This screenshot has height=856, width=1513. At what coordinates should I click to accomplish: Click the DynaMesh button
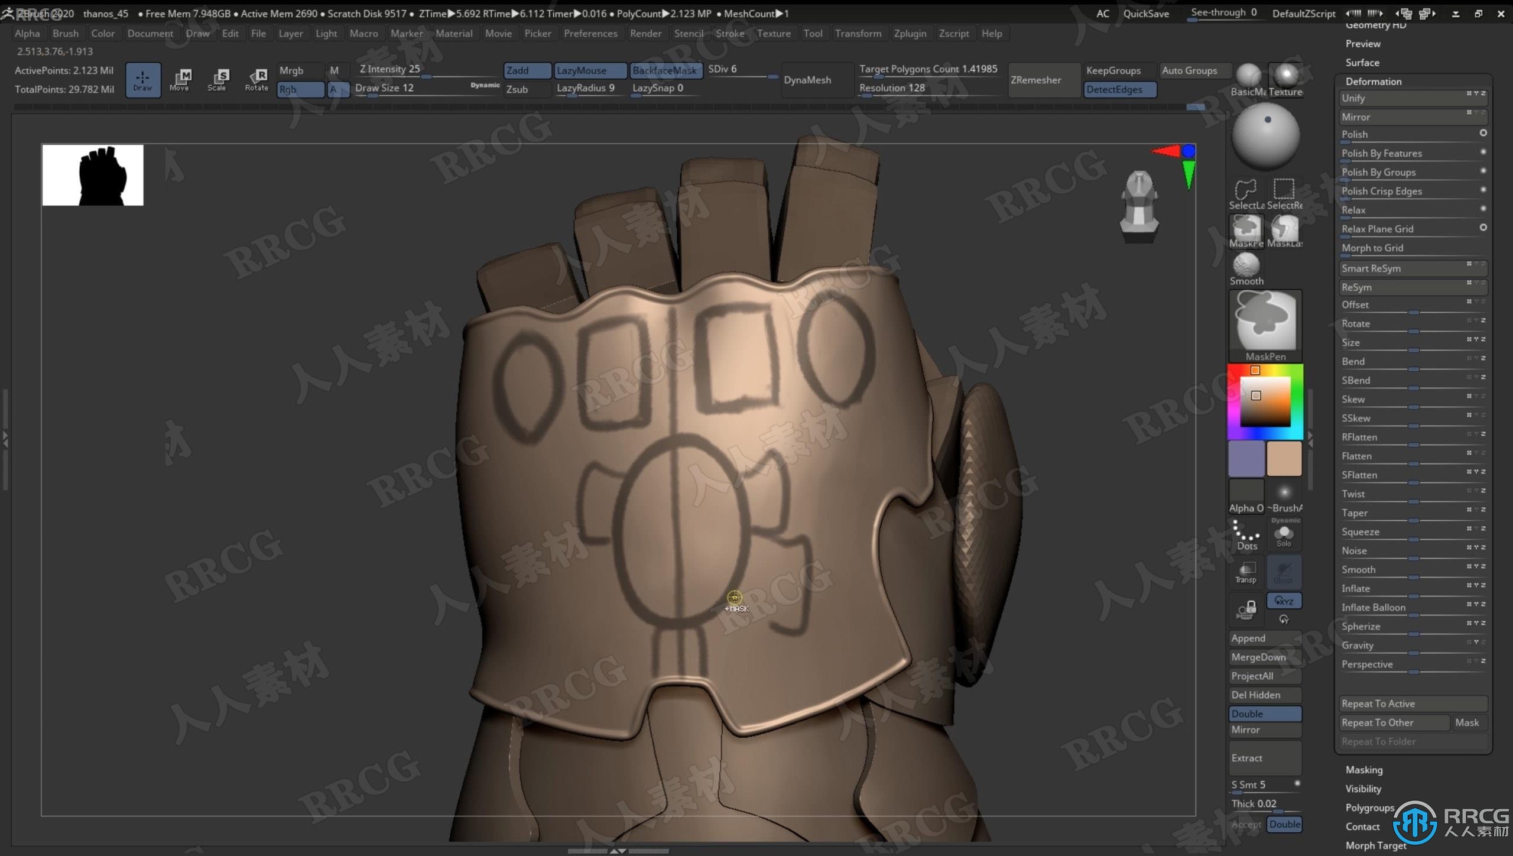point(809,79)
